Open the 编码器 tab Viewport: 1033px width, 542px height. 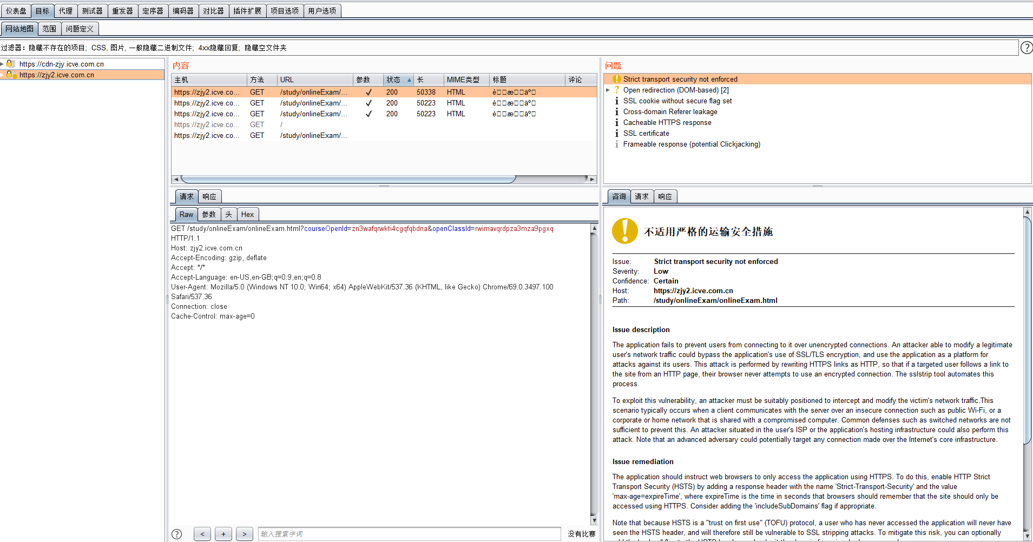pos(183,11)
